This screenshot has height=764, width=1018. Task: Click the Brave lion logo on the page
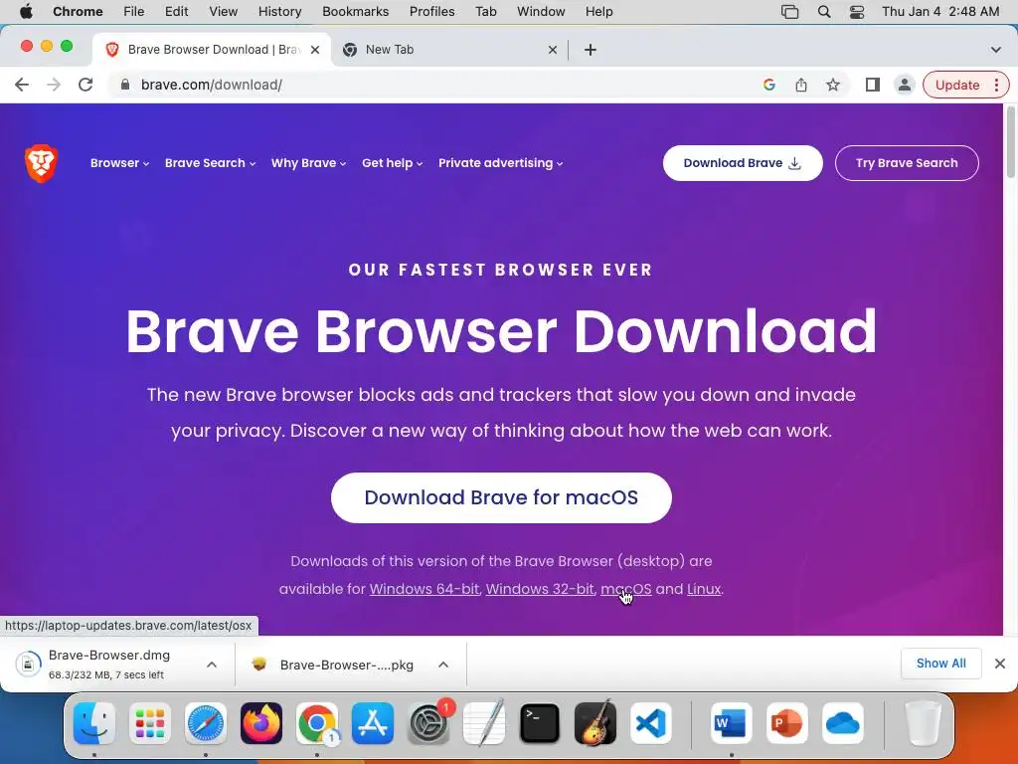pyautogui.click(x=42, y=163)
